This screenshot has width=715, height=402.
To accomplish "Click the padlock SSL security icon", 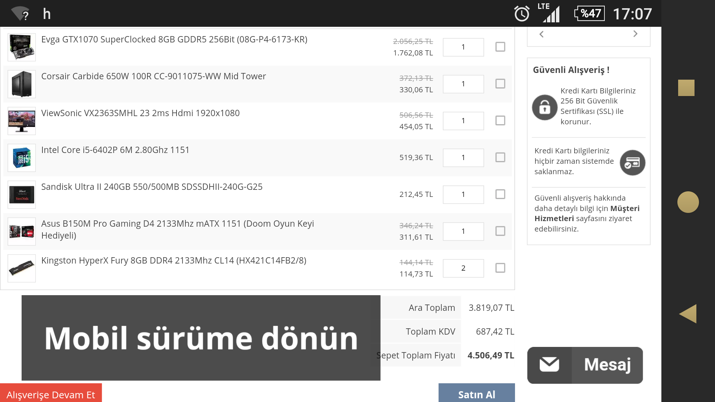I will (545, 107).
